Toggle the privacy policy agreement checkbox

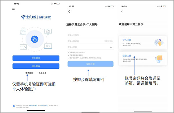pyautogui.click(x=14, y=106)
